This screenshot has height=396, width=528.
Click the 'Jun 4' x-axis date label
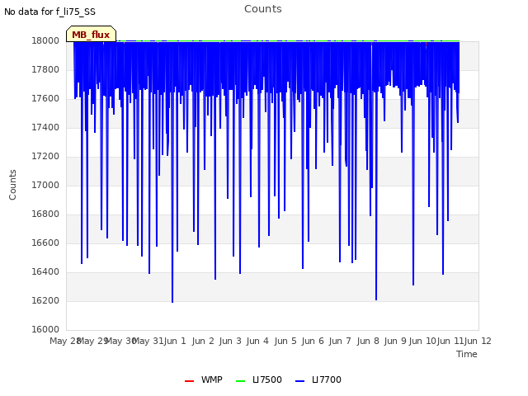[x=257, y=341]
